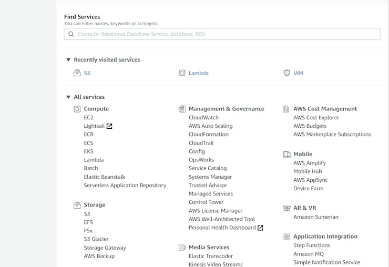Screen dimensions: 389x267
Task: Click the AR & VR category icon
Action: point(287,208)
